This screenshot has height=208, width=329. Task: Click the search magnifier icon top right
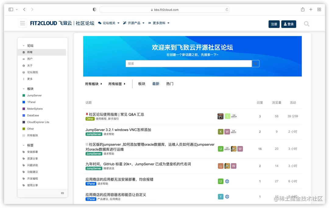[x=306, y=23]
